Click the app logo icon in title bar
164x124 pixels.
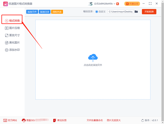(x=5, y=4)
